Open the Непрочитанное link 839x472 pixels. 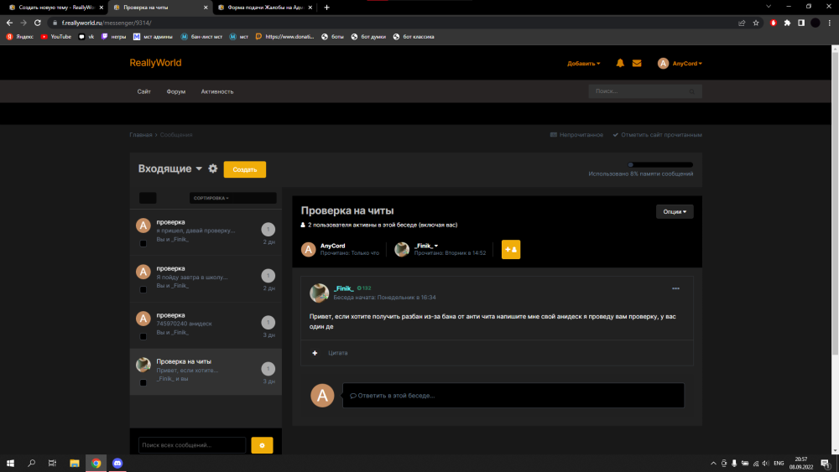(x=576, y=135)
